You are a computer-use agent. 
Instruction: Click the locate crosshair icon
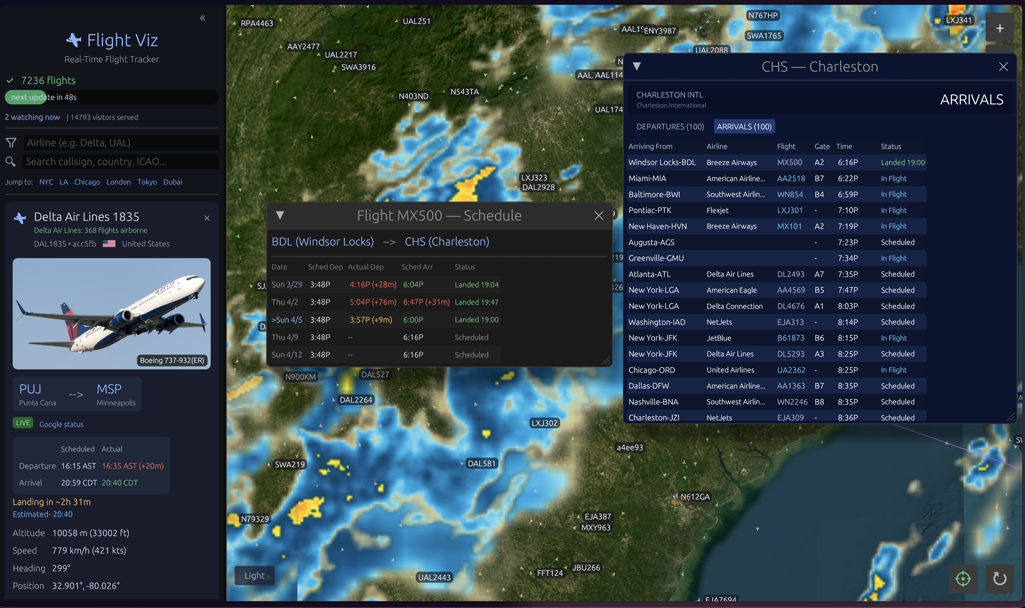(x=962, y=579)
